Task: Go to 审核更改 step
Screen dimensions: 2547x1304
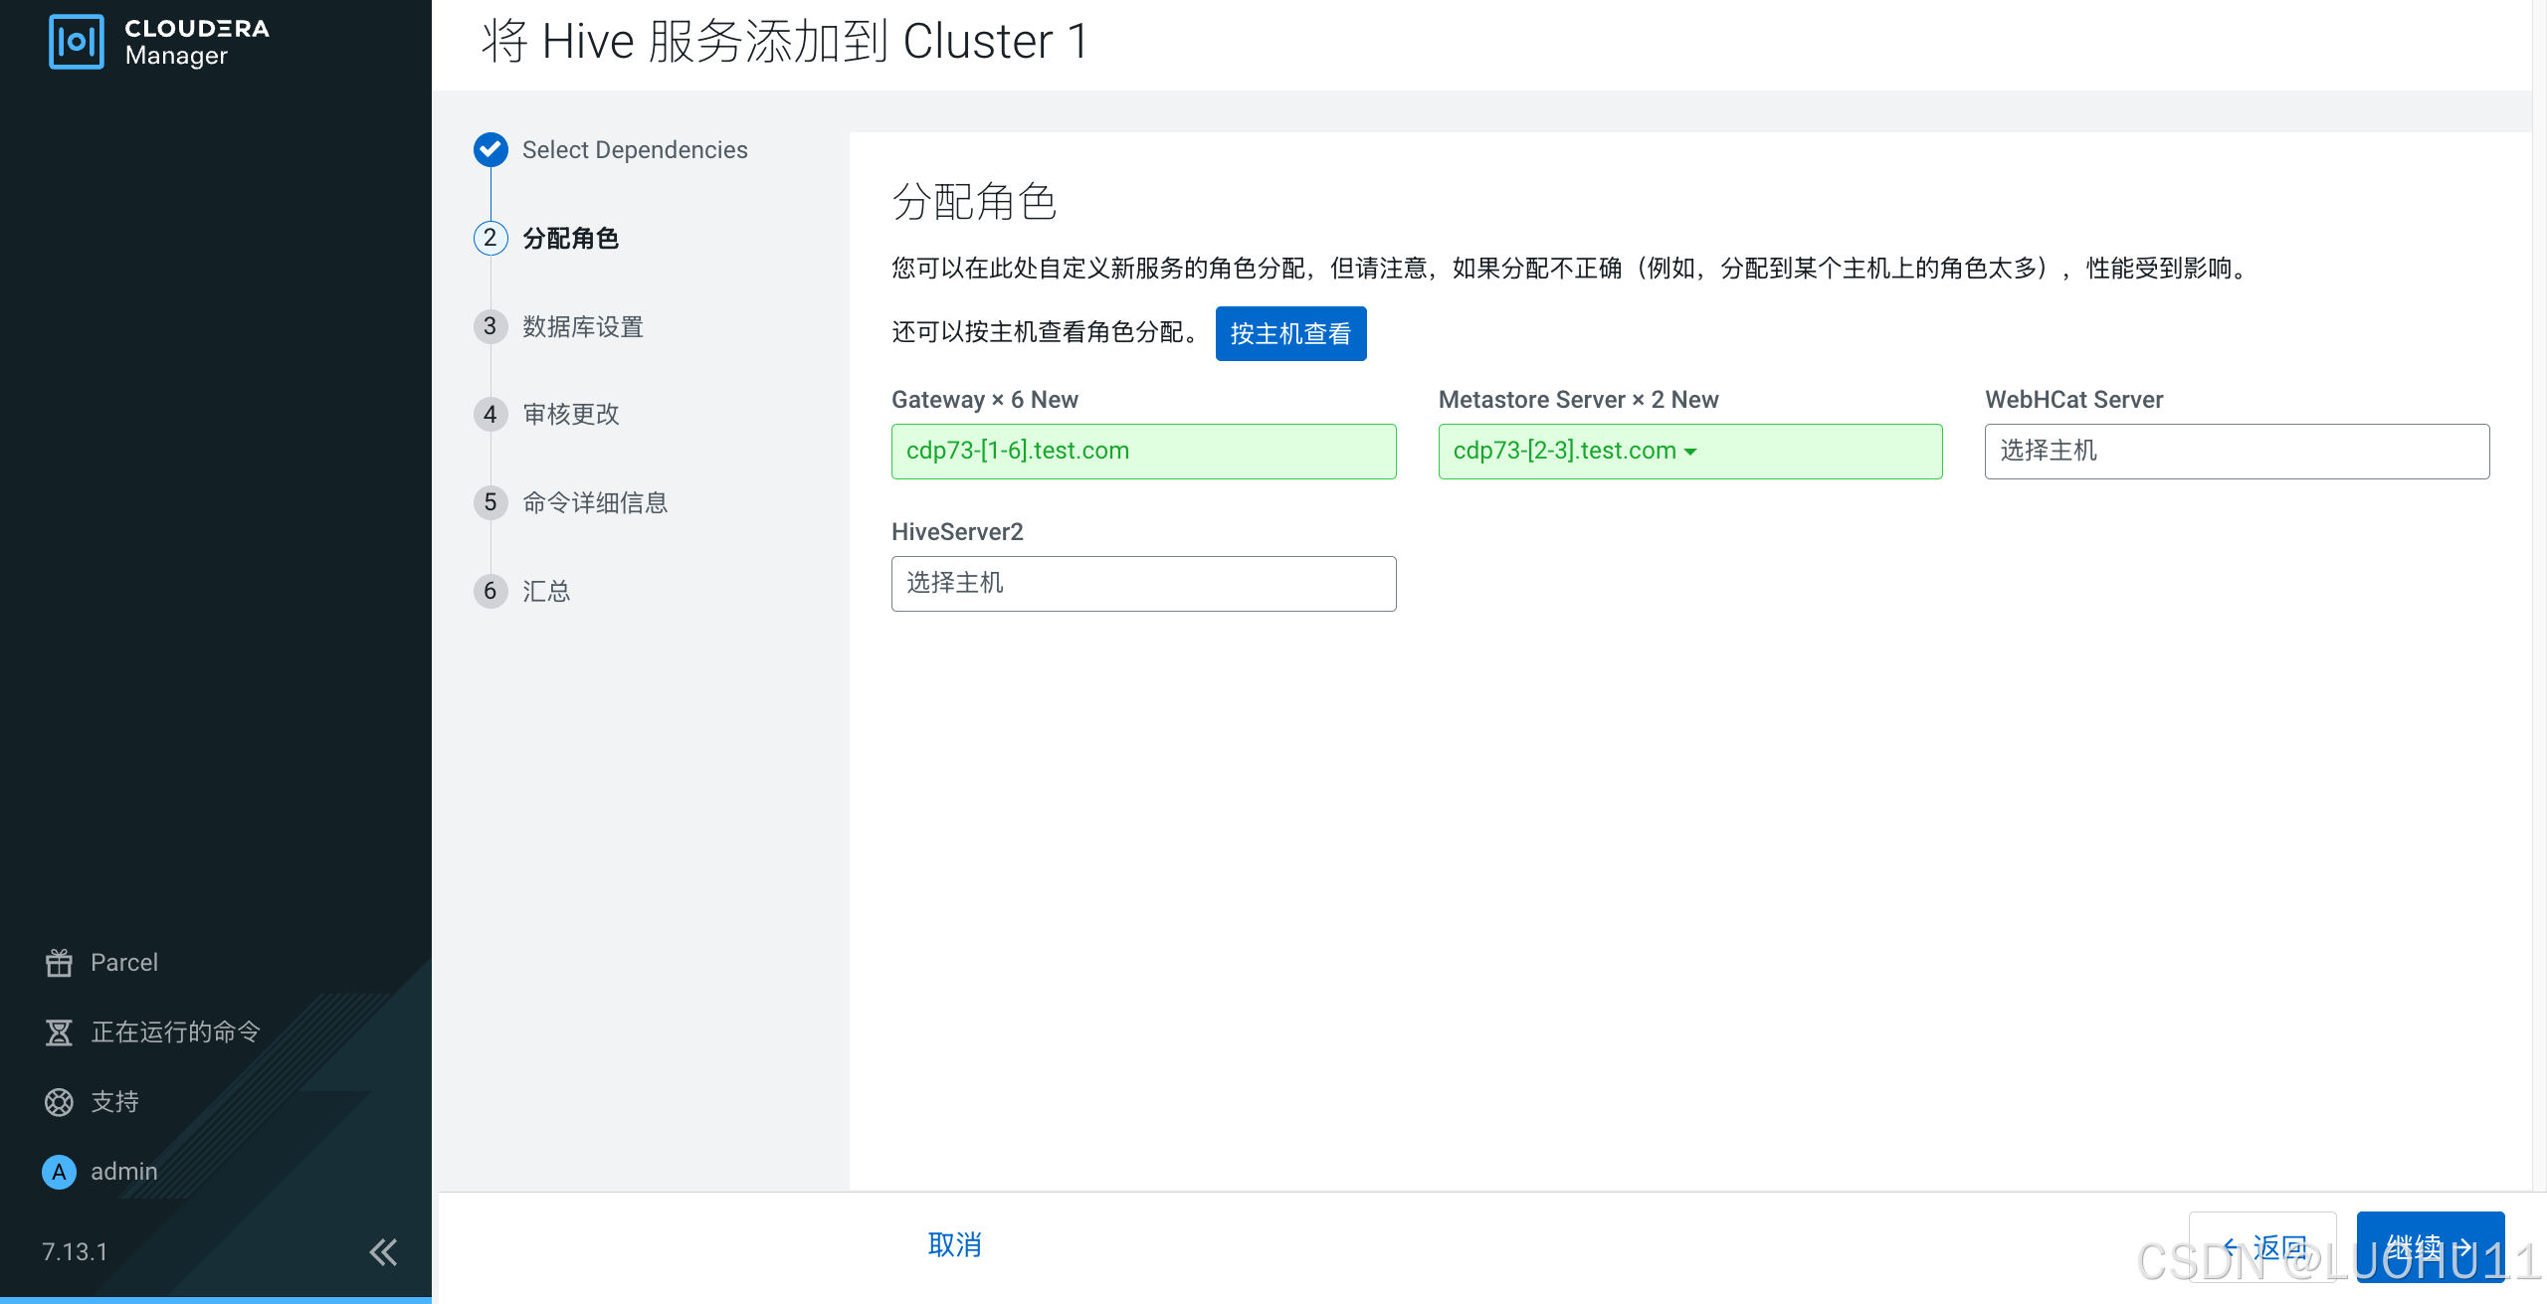Action: (x=570, y=414)
